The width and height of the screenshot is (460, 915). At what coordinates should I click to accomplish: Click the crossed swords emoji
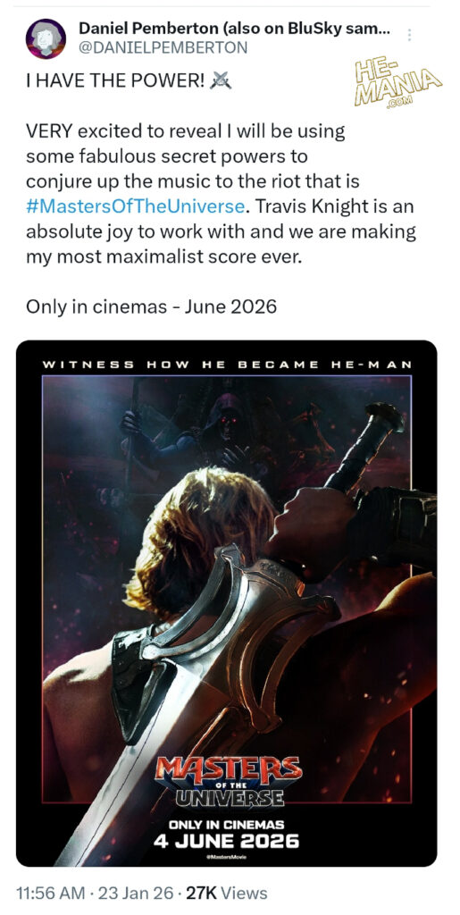221,80
